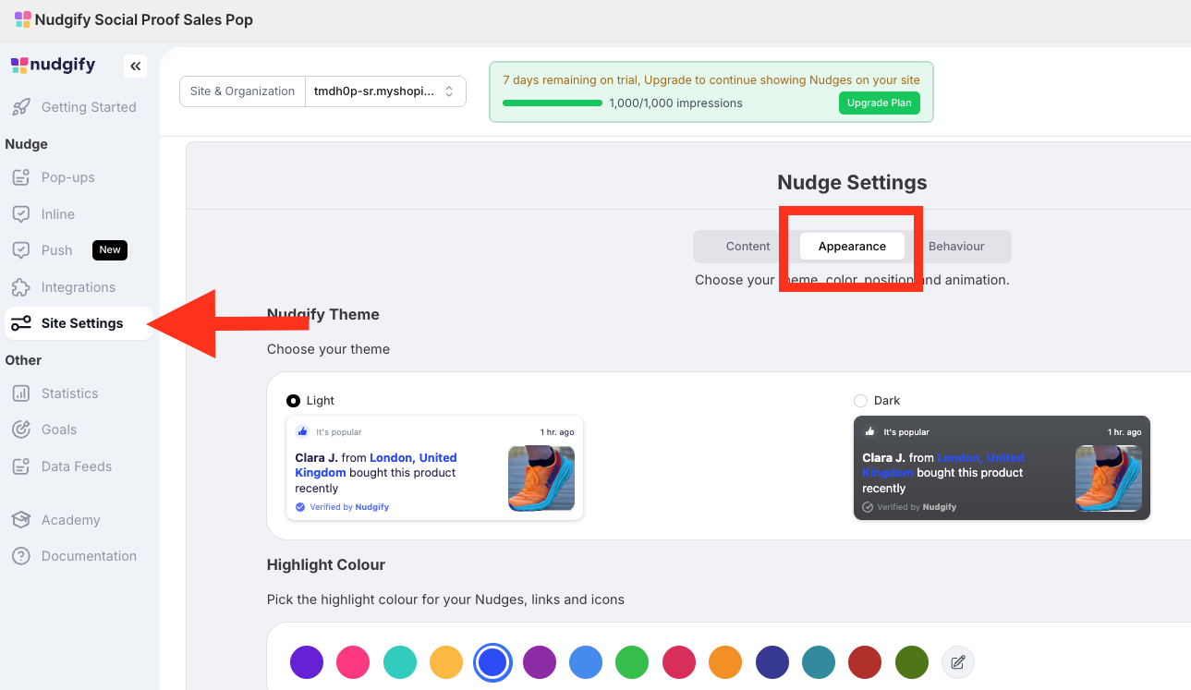
Task: Open Inline menu item
Action: coord(79,214)
